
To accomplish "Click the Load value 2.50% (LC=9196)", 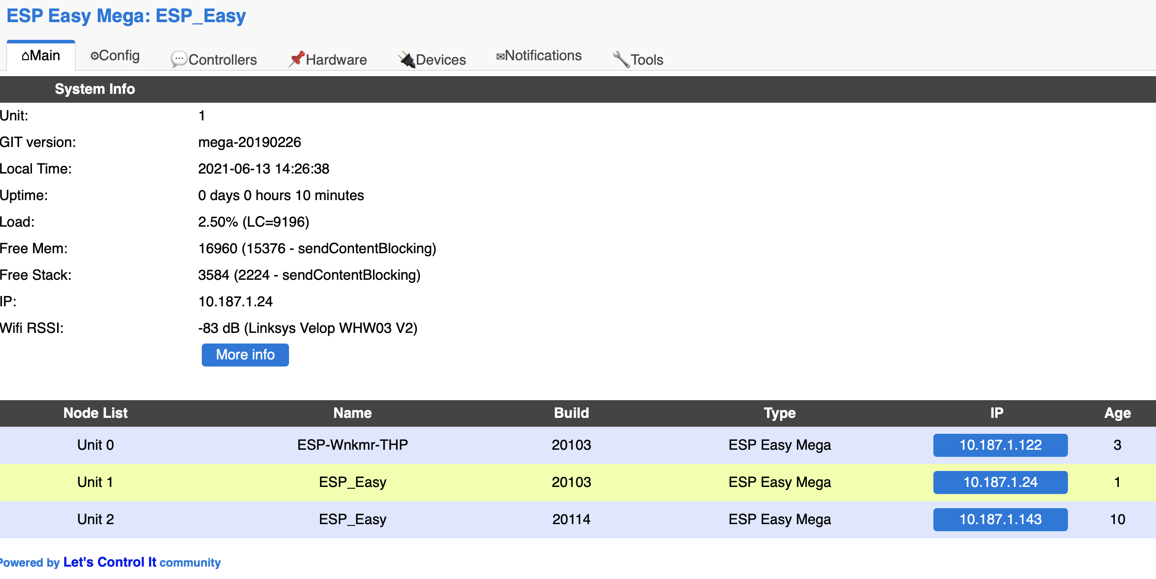I will pos(254,222).
